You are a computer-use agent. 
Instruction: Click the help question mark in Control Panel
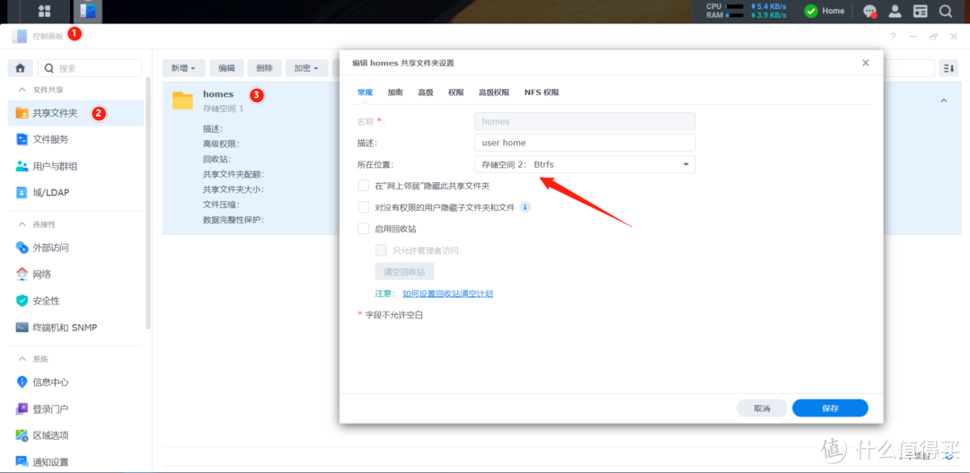893,37
